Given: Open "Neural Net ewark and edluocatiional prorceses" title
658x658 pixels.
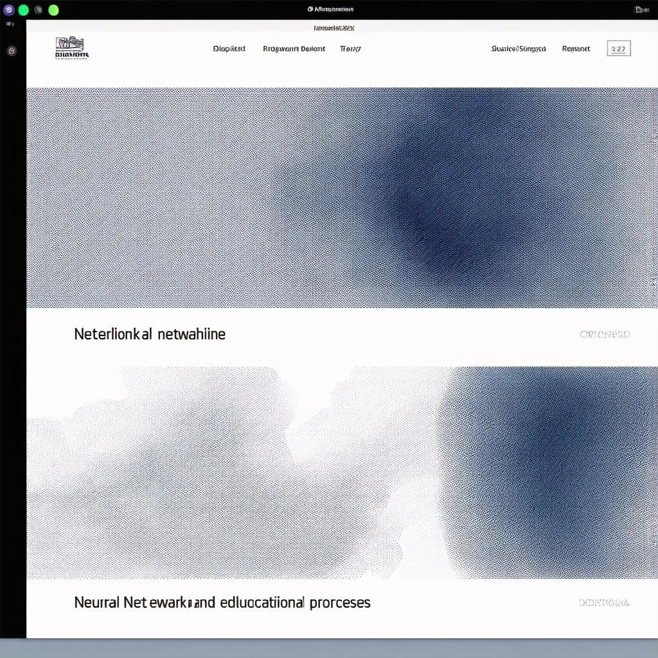Looking at the screenshot, I should tap(222, 603).
